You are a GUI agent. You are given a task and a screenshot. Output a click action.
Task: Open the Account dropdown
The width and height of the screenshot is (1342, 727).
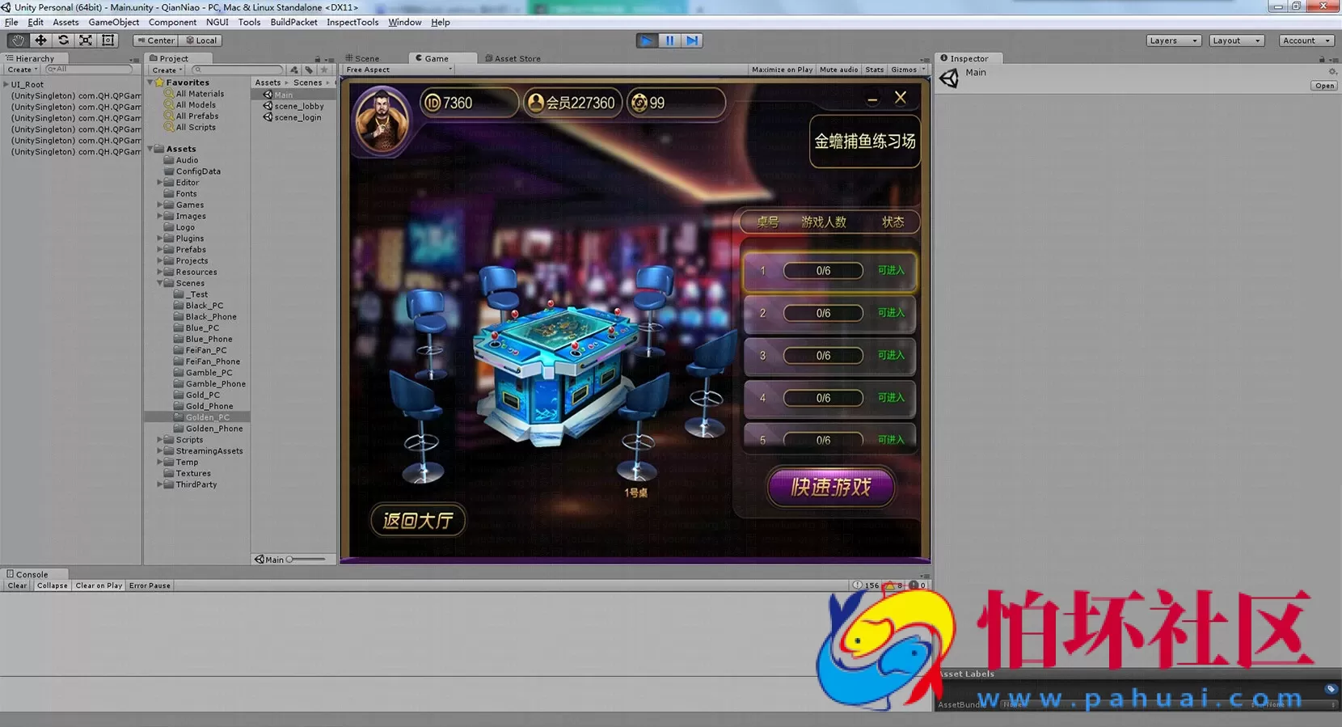click(x=1306, y=40)
